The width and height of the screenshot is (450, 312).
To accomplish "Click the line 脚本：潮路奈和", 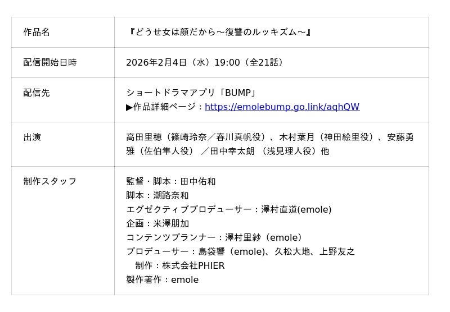I will [157, 195].
